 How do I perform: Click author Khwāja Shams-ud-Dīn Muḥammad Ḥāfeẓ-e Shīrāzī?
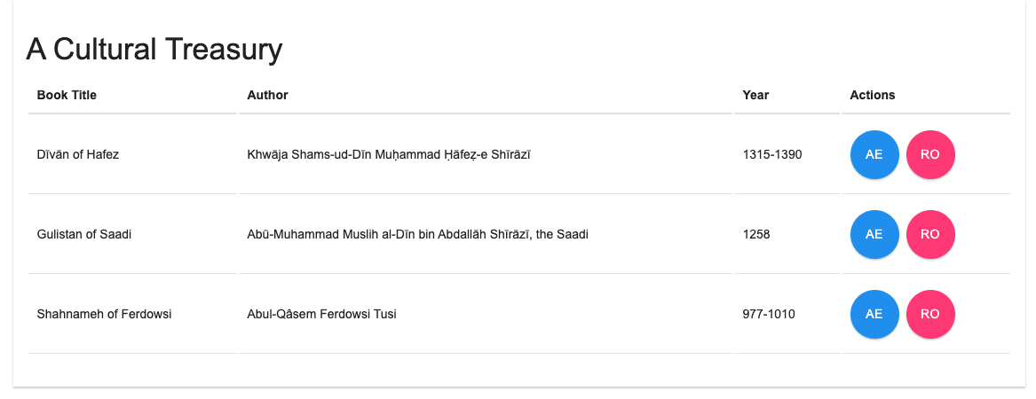tap(389, 154)
